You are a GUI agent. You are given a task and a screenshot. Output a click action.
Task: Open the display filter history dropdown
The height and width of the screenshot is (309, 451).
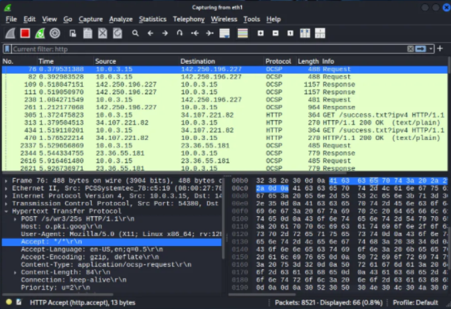[432, 48]
